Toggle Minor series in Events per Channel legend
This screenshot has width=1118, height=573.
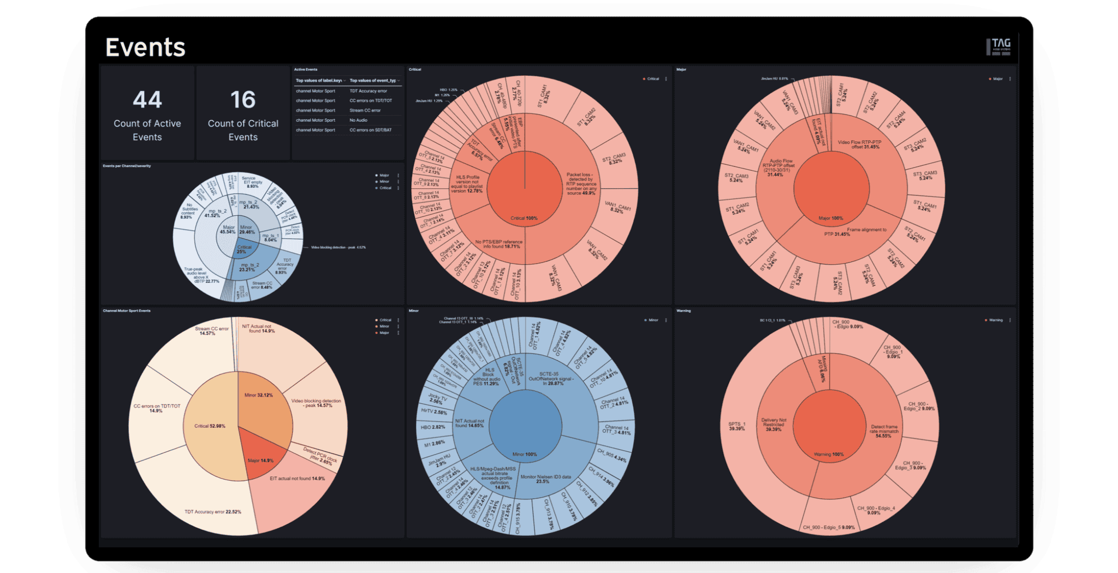(384, 182)
